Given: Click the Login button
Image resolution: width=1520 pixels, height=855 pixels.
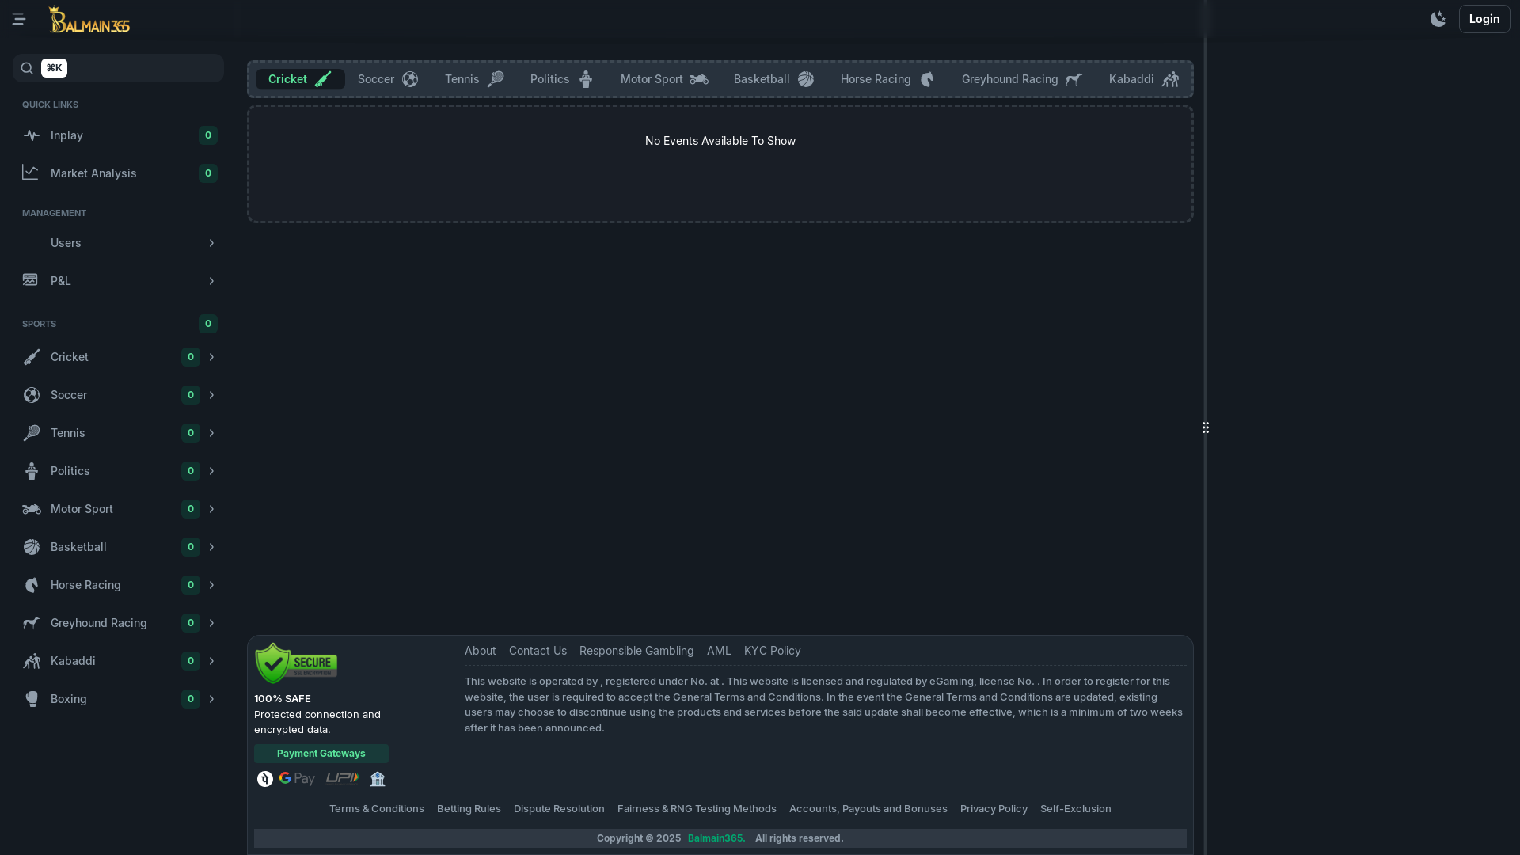Looking at the screenshot, I should coord(1484,19).
